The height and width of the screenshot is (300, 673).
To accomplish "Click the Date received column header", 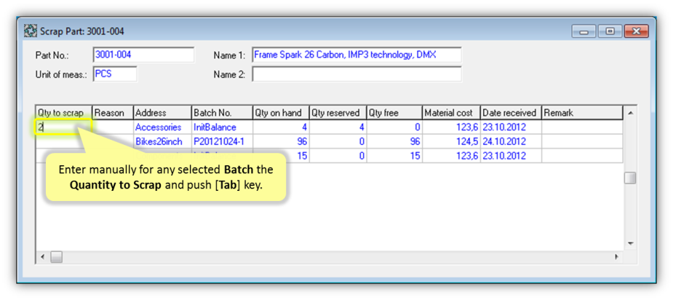I will [511, 113].
